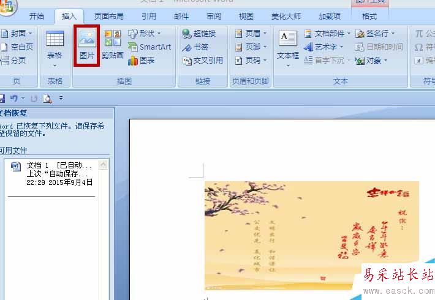The height and width of the screenshot is (300, 435).
Task: Open the 文本框 text box menu
Action: tap(288, 49)
